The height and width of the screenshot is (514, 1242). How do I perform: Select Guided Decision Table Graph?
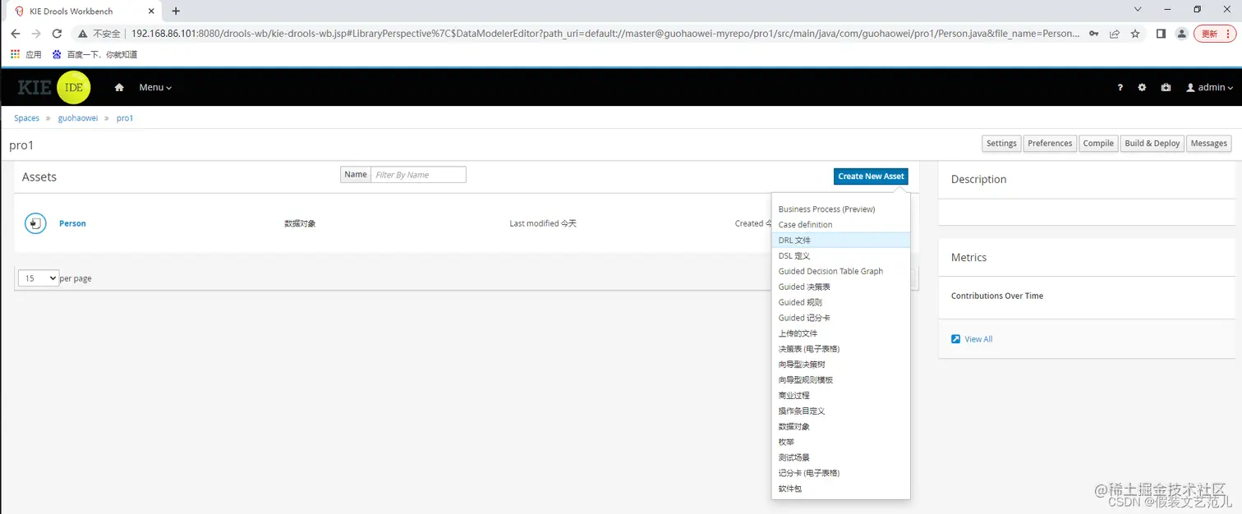841,272
